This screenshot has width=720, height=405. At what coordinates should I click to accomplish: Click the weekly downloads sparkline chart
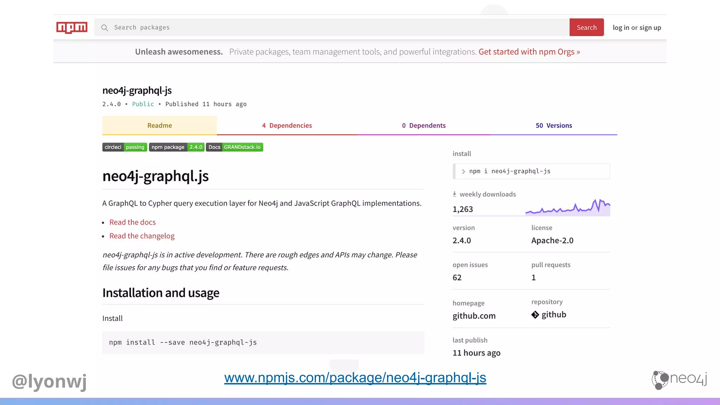[568, 207]
